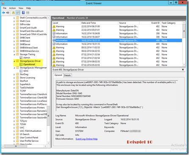Screen dimensions: 189x155
Task: Sort events by Task Category column header
Action: click(x=172, y=23)
